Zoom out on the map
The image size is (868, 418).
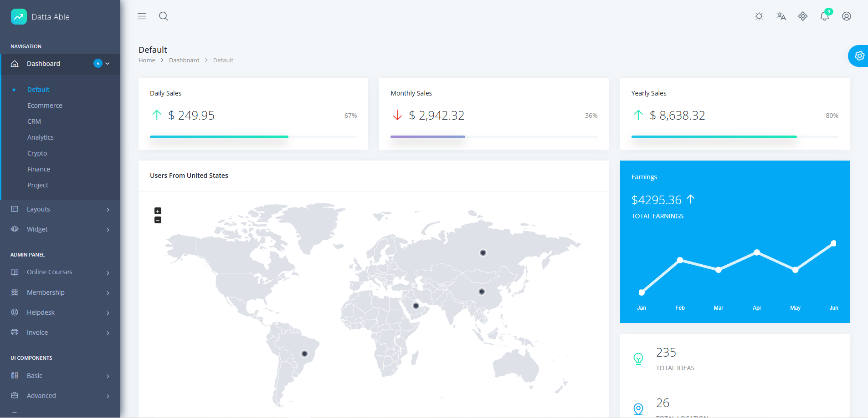click(158, 220)
